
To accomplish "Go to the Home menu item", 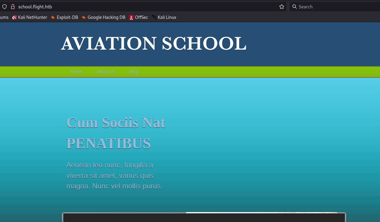I will coord(76,72).
